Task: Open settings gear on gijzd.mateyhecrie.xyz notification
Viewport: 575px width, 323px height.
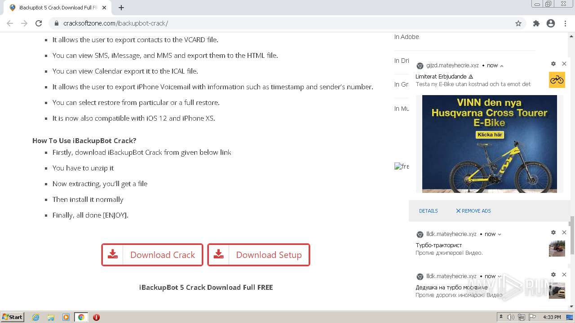Action: (553, 64)
